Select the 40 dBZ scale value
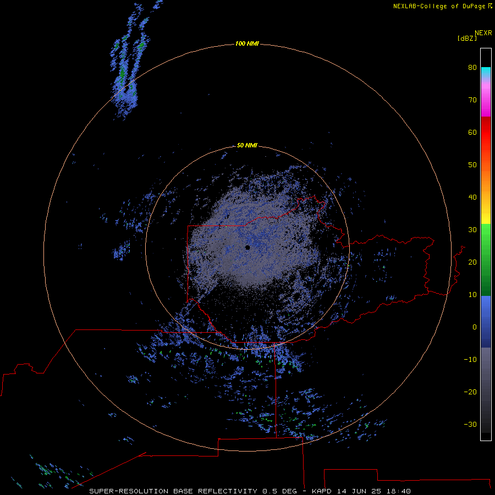The image size is (495, 495). tap(472, 197)
